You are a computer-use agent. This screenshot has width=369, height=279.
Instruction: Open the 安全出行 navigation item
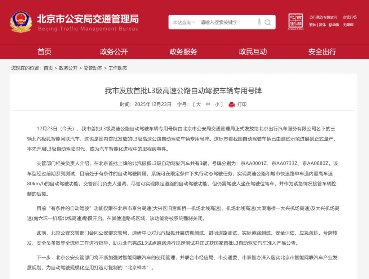(x=322, y=52)
